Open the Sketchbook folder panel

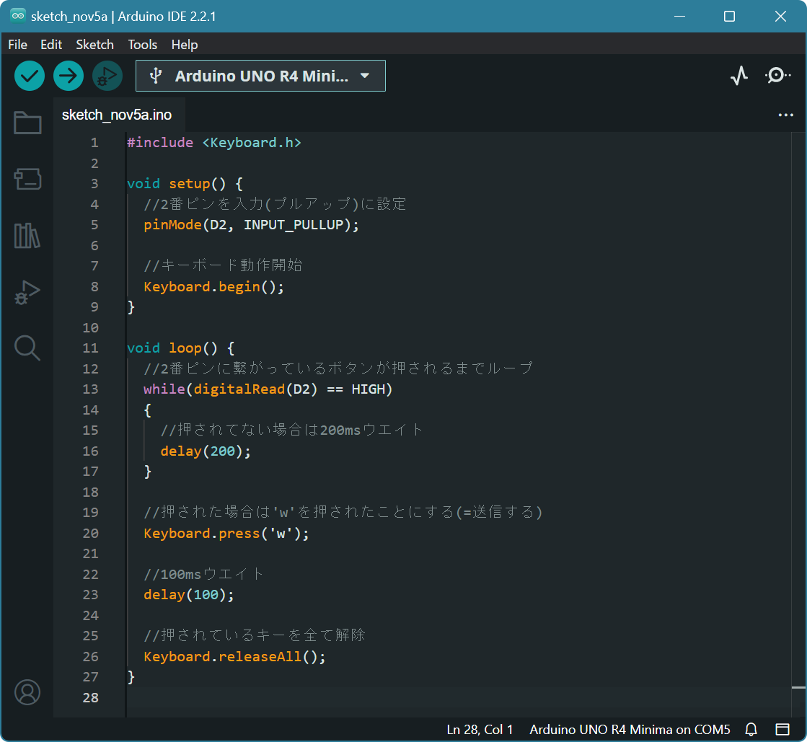click(x=27, y=123)
